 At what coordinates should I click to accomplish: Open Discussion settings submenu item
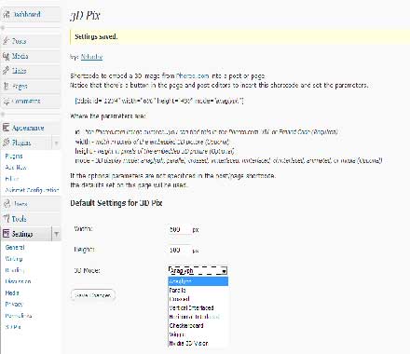[x=18, y=281]
